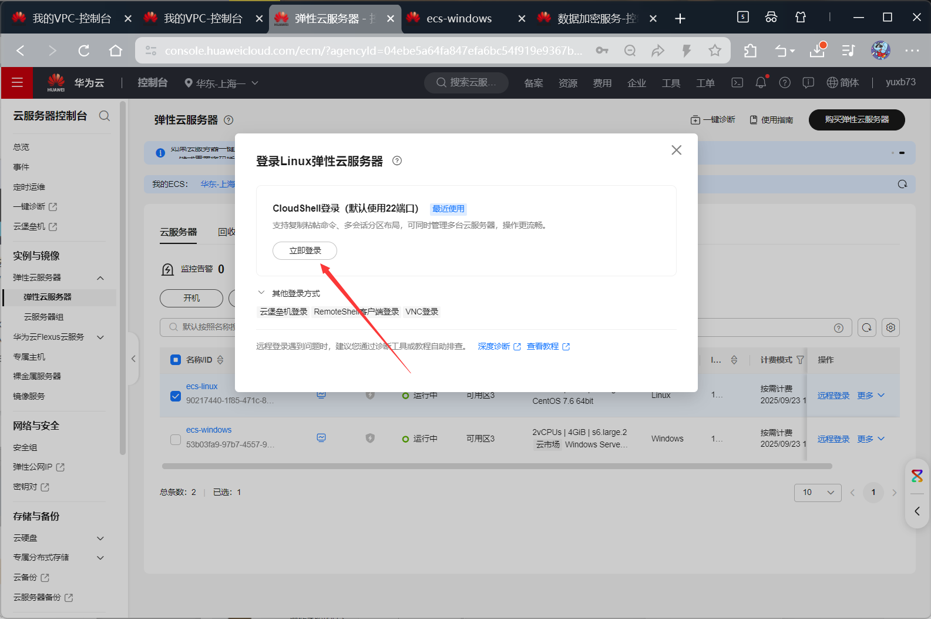
Task: Change the page size dropdown showing 10
Action: tap(818, 493)
